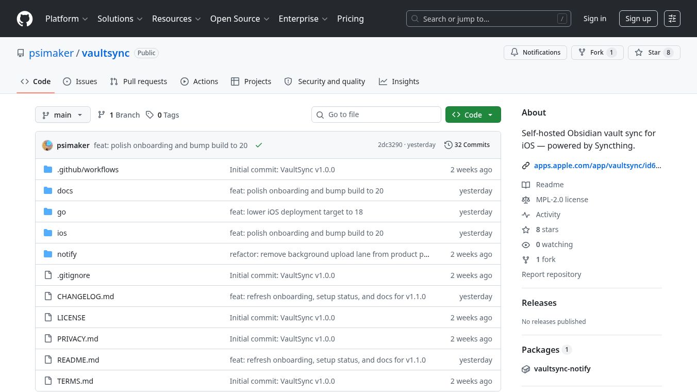
Task: Open the Pricing page
Action: (x=351, y=19)
